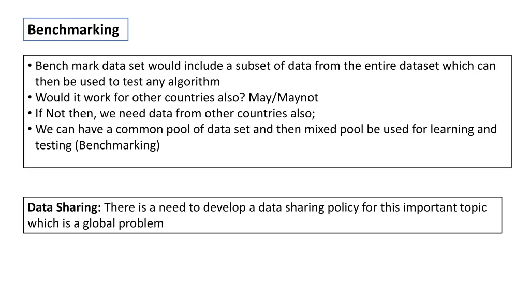Click the line 'then be used to test any algorithm'
The width and height of the screenshot is (530, 298).
127,82
